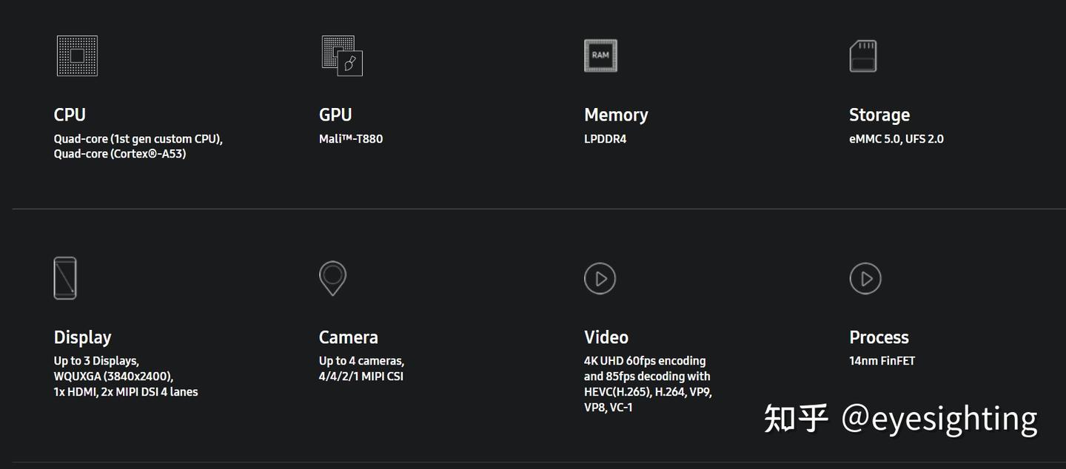Screen dimensions: 1066x469
Task: Select the GPU heading
Action: pos(335,115)
